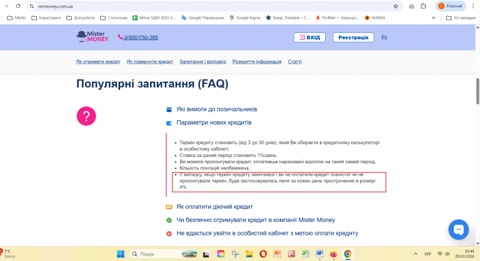480x261 pixels.
Task: Switch to Word in the taskbar
Action: coord(319,254)
